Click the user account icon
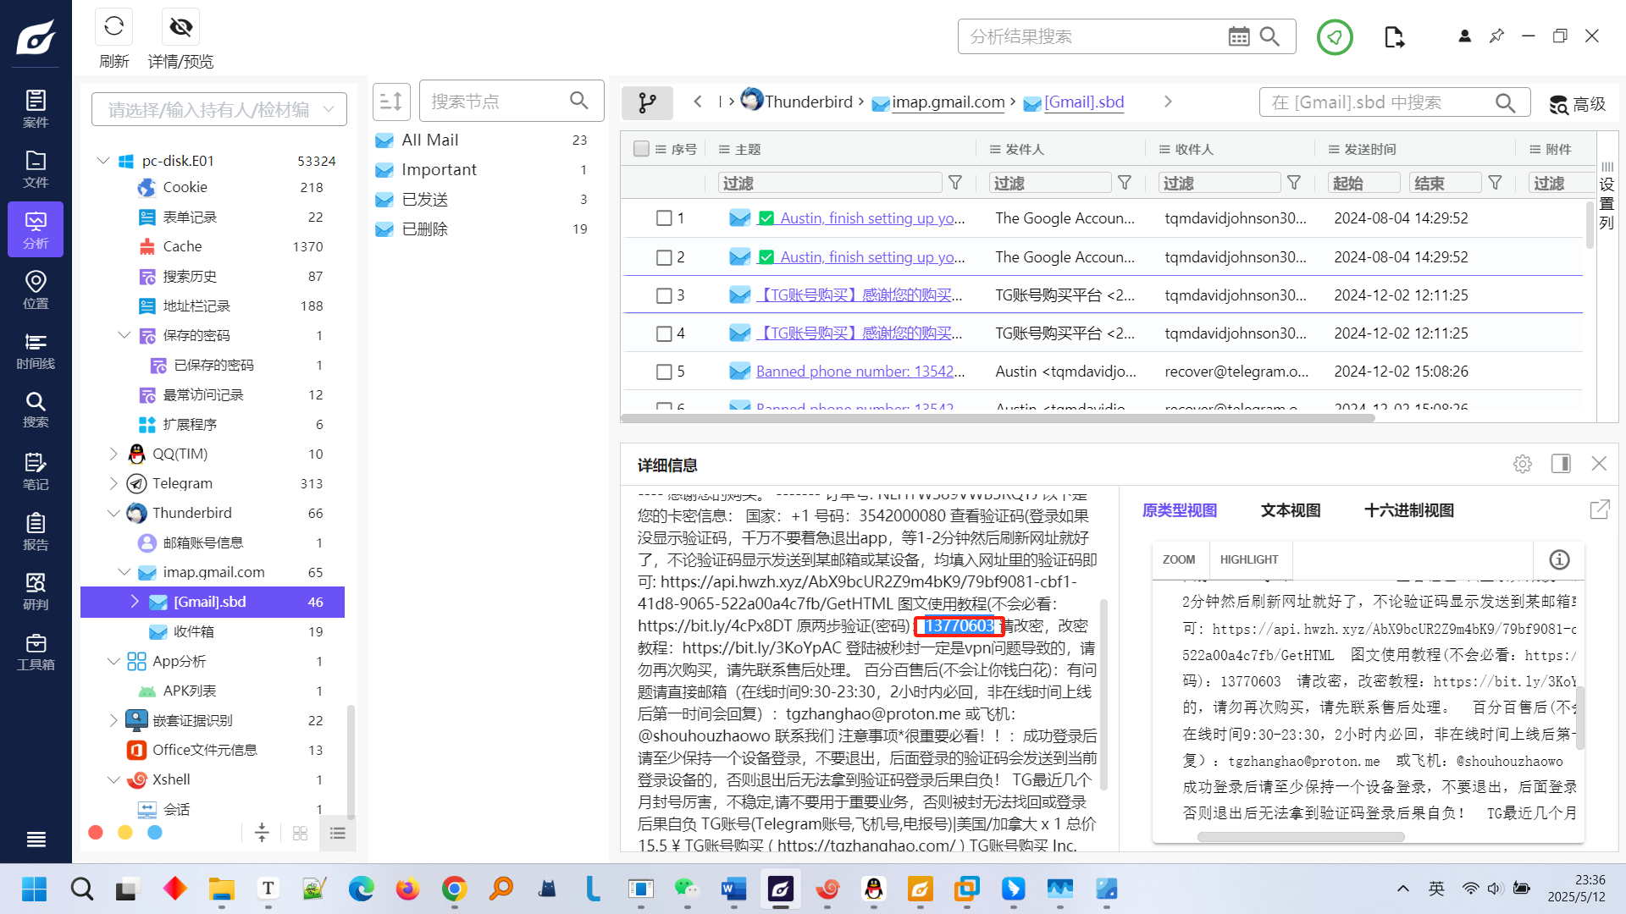 (x=1464, y=36)
